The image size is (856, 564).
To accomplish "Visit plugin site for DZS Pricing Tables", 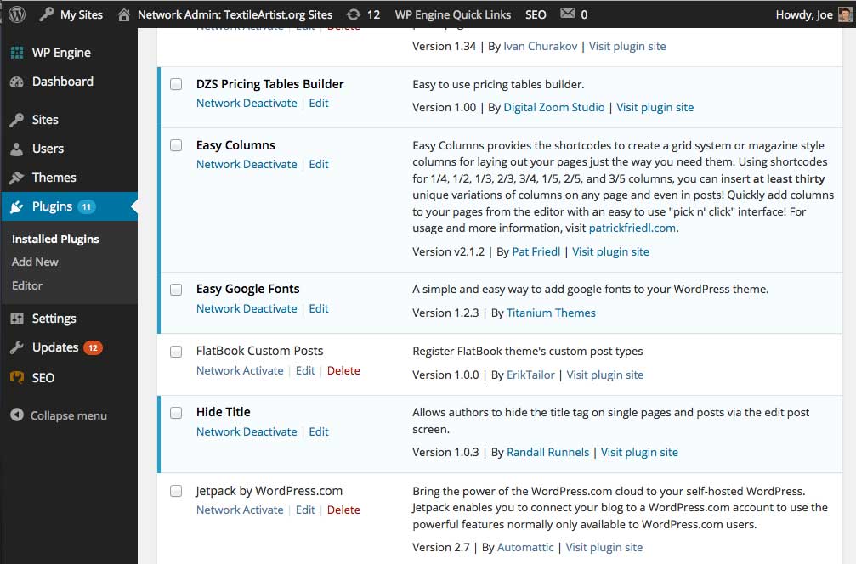I will [655, 108].
